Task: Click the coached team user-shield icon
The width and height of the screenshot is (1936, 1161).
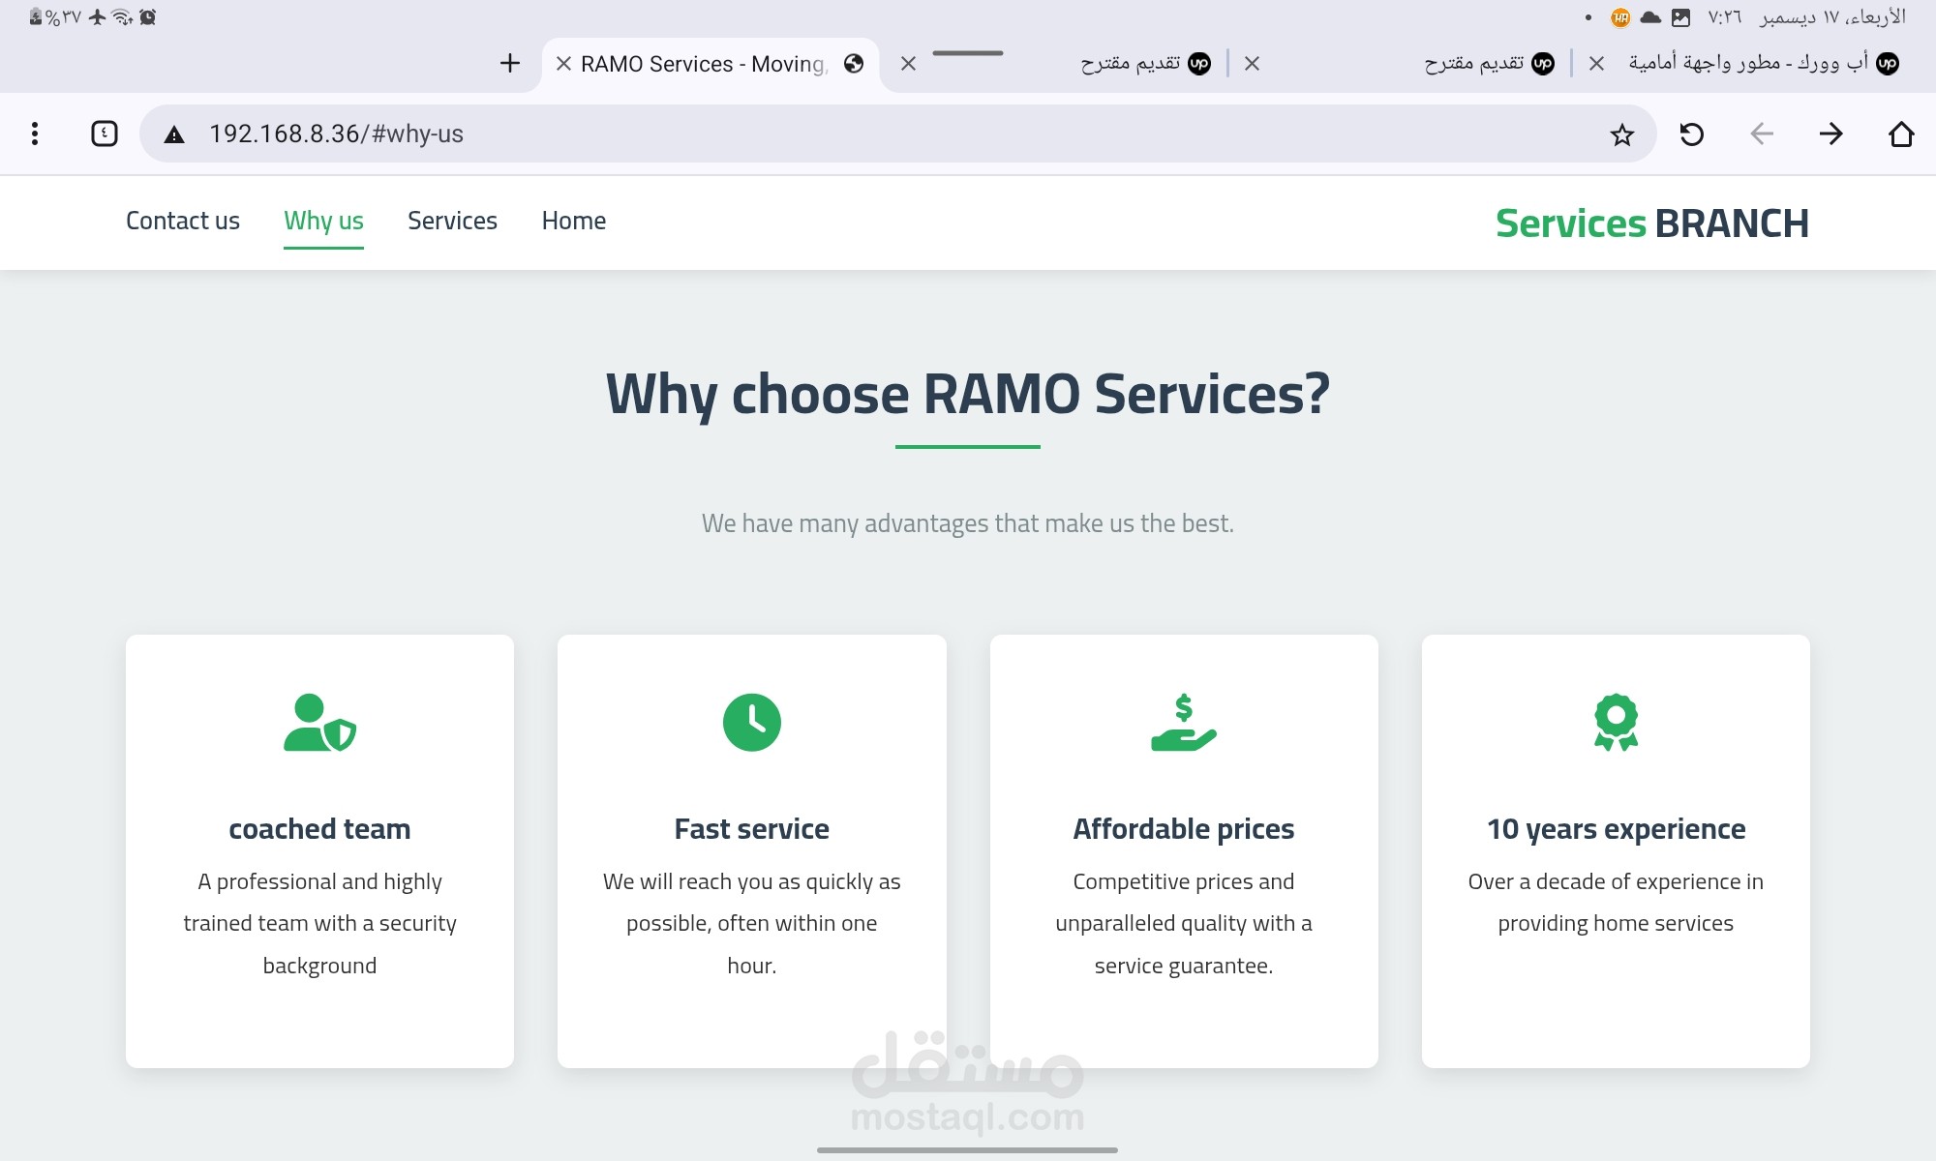Action: tap(319, 722)
